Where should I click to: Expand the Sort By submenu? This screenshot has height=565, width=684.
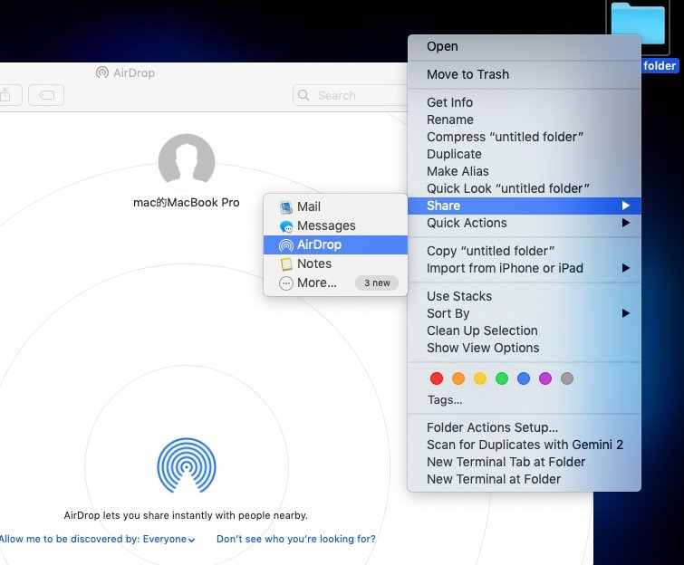coord(448,313)
